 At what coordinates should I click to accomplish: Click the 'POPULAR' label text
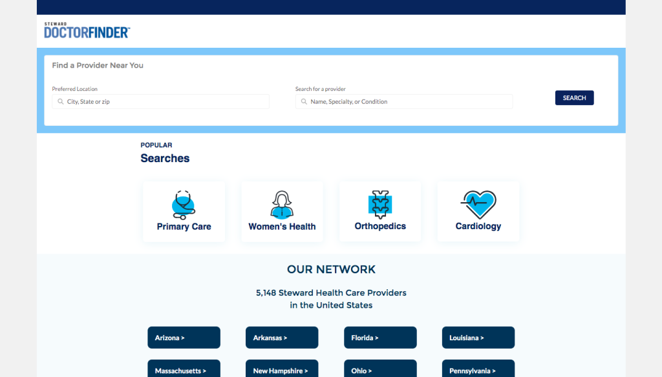[x=156, y=145]
